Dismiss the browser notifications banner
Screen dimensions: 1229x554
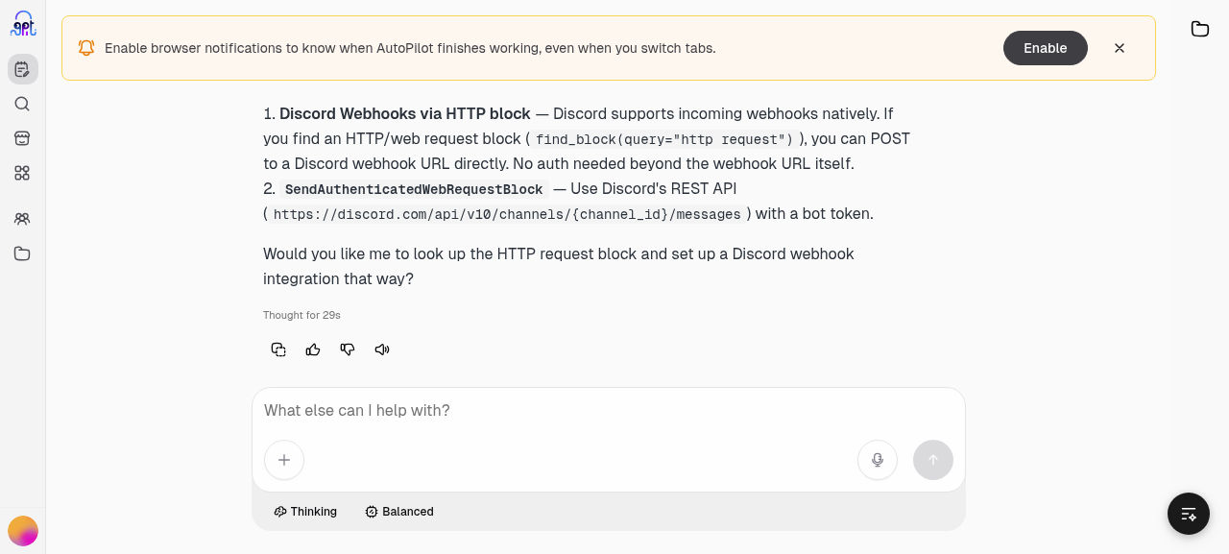pyautogui.click(x=1120, y=48)
